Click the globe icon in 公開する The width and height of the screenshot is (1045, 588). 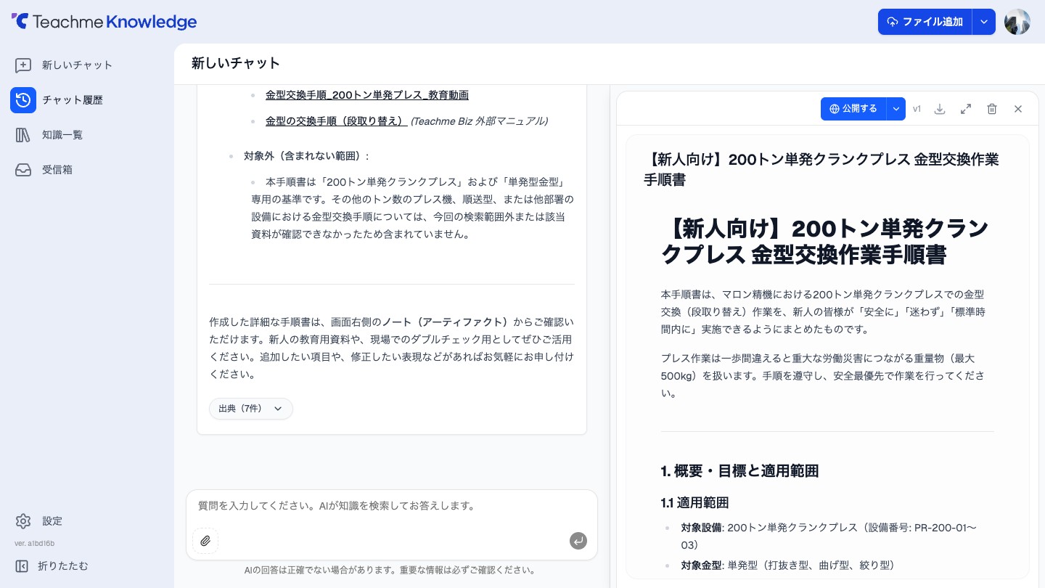coord(835,109)
